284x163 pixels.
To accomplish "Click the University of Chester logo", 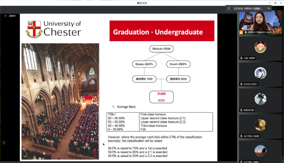I will [x=53, y=29].
